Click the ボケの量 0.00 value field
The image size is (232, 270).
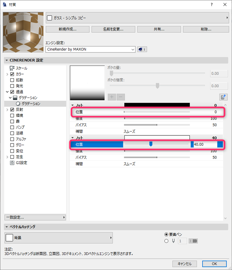(219, 74)
